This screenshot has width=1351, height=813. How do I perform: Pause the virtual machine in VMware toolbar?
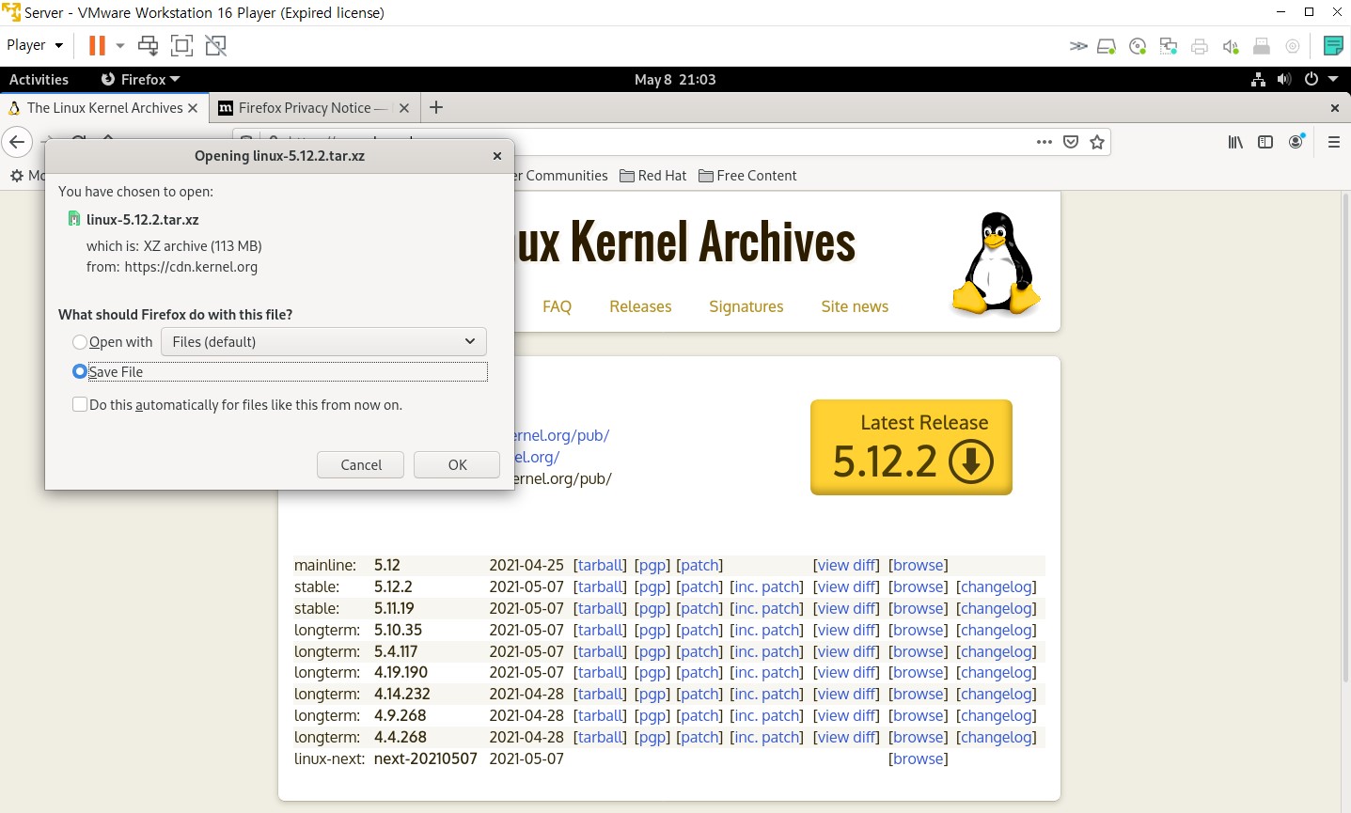pyautogui.click(x=97, y=45)
